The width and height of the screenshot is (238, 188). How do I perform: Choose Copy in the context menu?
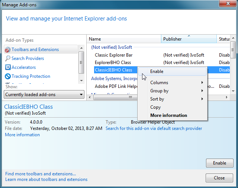click(172, 107)
